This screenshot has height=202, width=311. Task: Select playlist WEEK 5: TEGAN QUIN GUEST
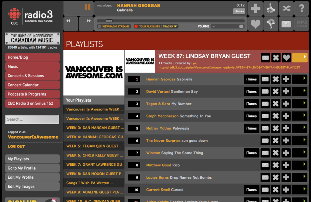(94, 146)
